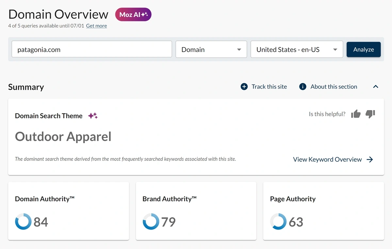The image size is (392, 249).
Task: Open the Domain scope dropdown
Action: point(211,49)
